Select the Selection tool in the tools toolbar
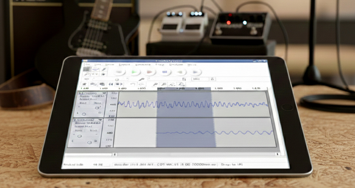Image resolution: width=355 pixels, height=188 pixels. (87, 69)
